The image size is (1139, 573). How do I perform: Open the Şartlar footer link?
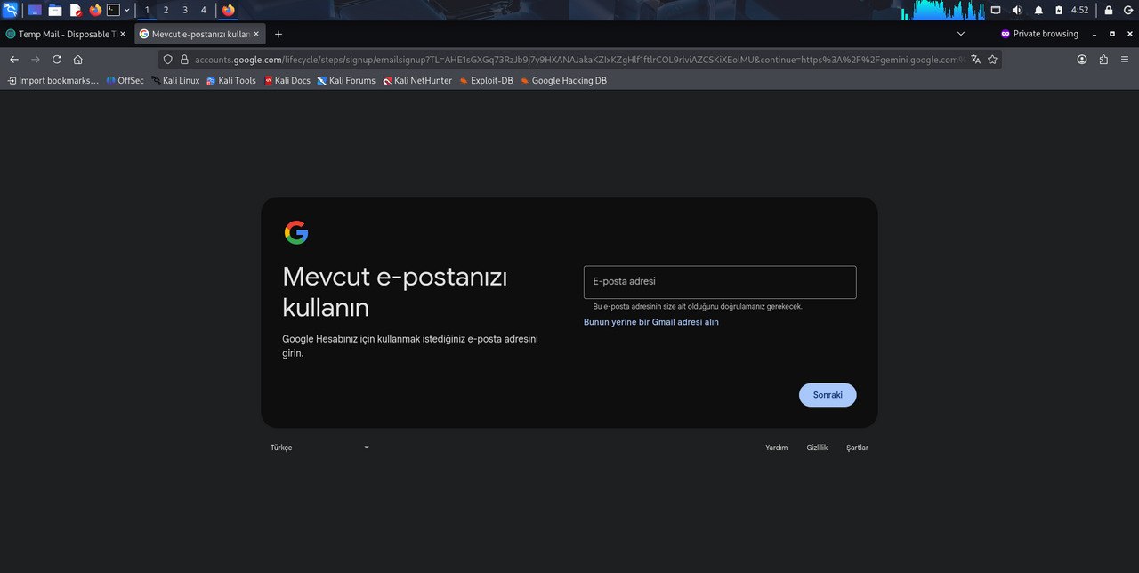tap(857, 448)
